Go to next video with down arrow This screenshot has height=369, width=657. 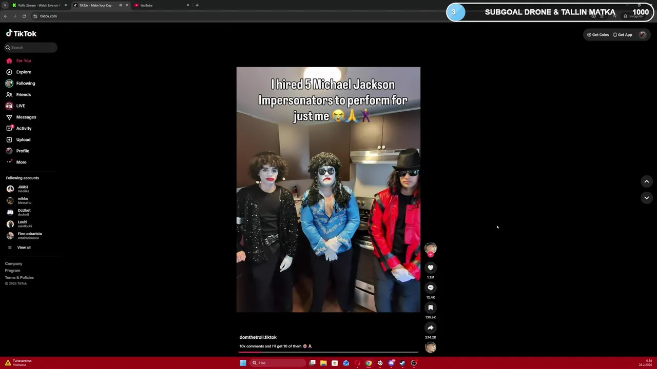tap(647, 198)
